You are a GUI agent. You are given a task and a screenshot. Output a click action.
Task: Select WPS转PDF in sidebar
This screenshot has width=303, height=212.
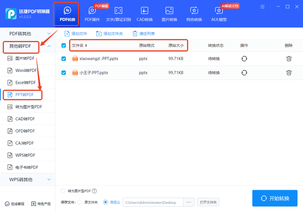(x=27, y=155)
